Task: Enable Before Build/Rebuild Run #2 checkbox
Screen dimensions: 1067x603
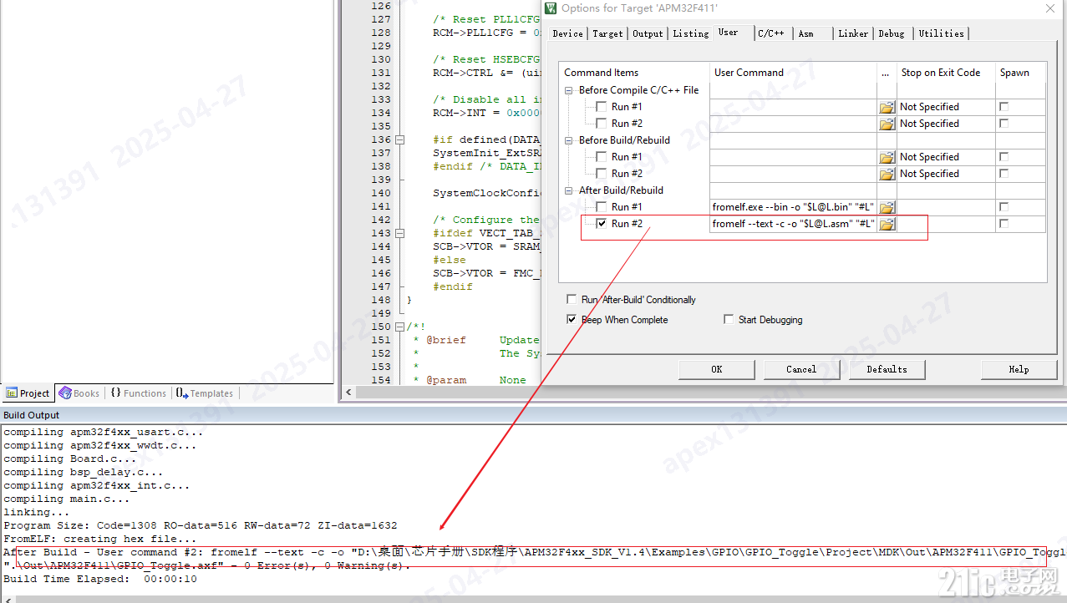Action: (x=602, y=174)
